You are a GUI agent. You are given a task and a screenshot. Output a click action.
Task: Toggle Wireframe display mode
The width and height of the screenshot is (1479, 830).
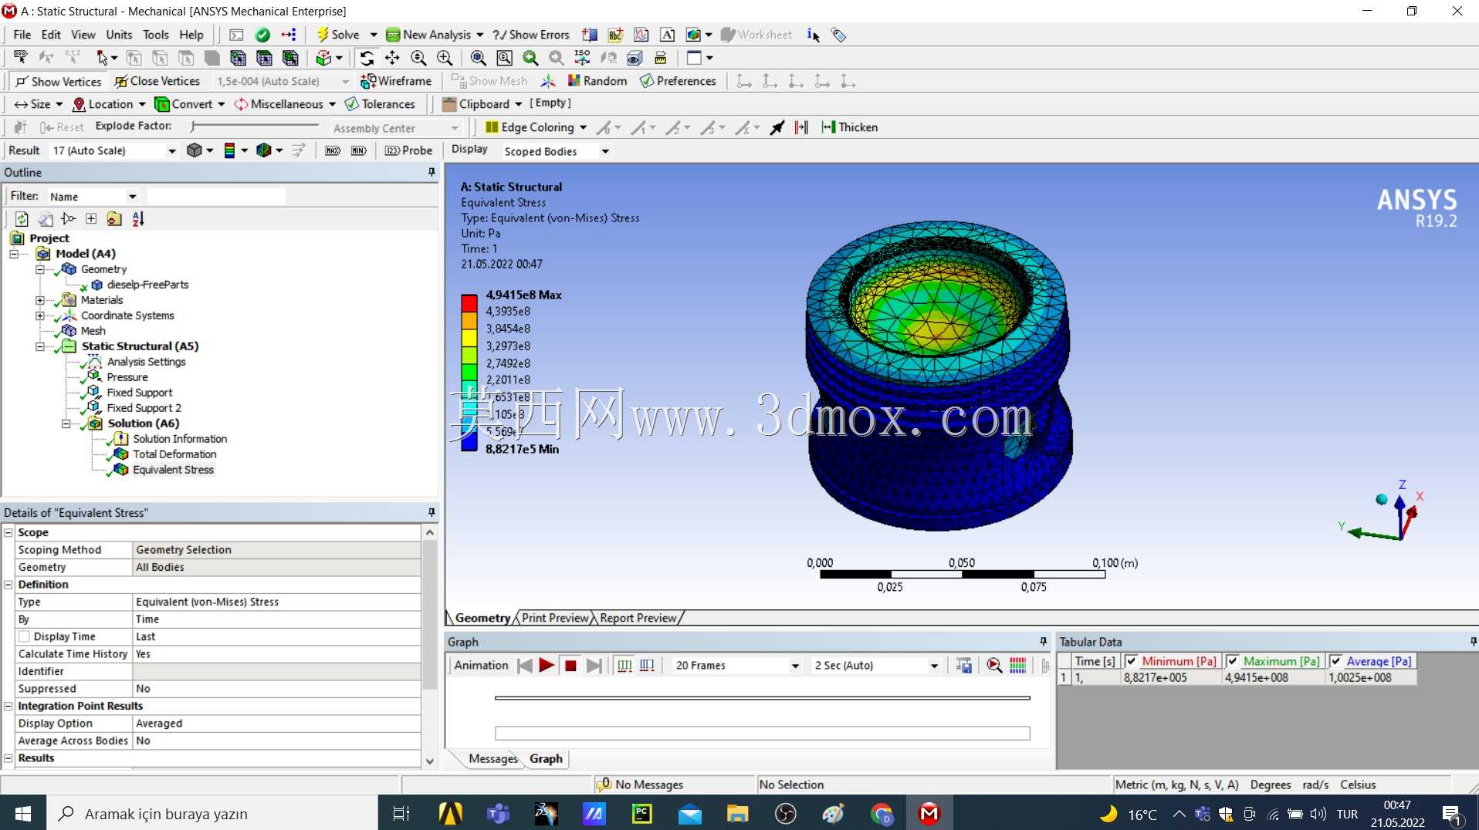(396, 81)
